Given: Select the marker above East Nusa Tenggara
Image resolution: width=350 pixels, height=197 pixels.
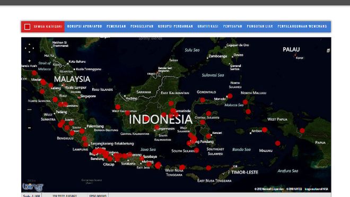Looking at the screenshot, I should (x=208, y=168).
